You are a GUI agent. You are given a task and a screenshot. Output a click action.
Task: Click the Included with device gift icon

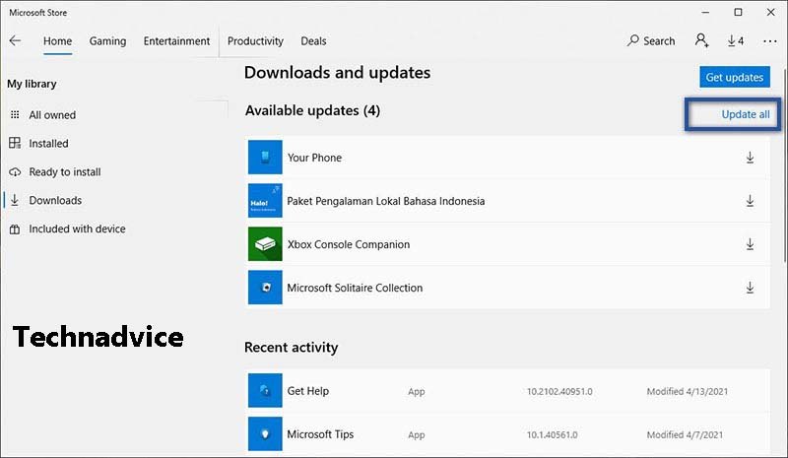point(15,229)
